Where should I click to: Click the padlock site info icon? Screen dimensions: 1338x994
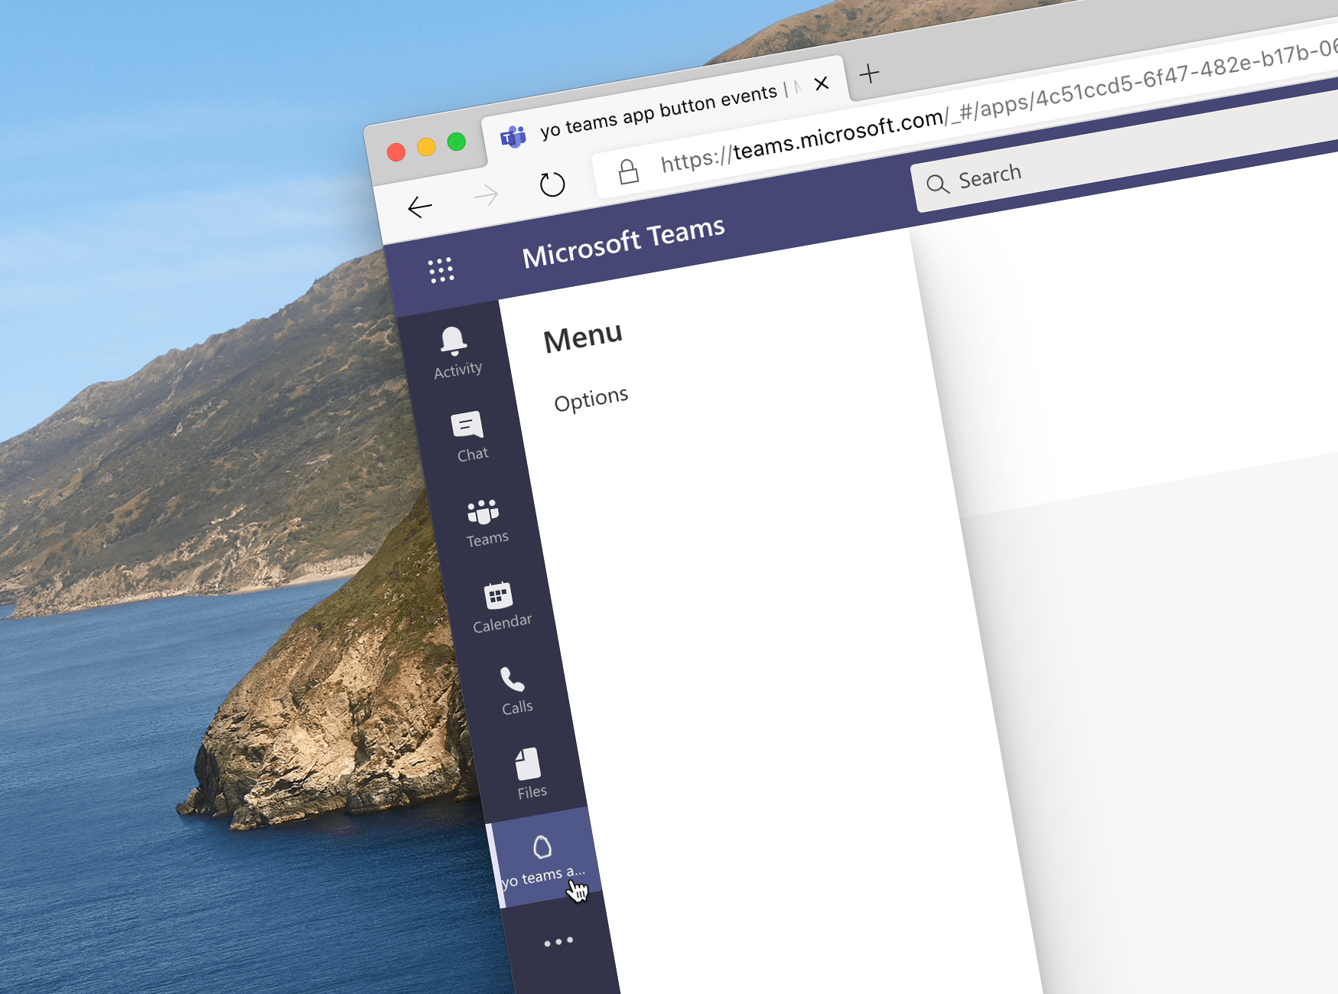[x=628, y=171]
